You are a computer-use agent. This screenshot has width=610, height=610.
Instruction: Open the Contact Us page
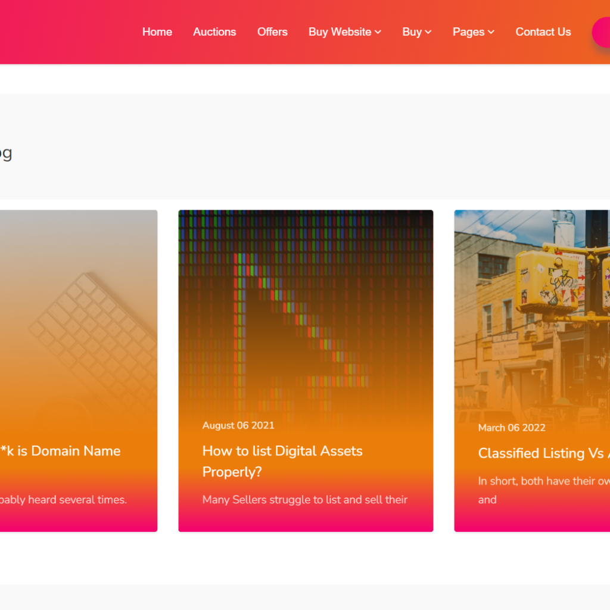pyautogui.click(x=543, y=32)
